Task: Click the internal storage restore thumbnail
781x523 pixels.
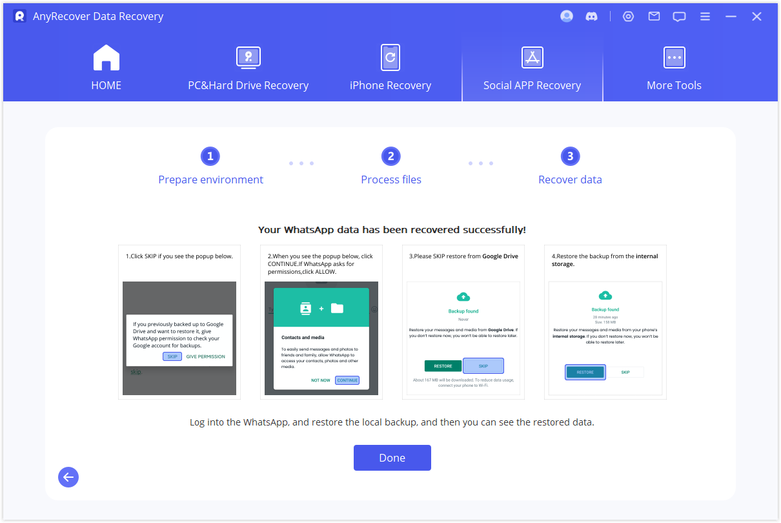Action: [x=605, y=338]
